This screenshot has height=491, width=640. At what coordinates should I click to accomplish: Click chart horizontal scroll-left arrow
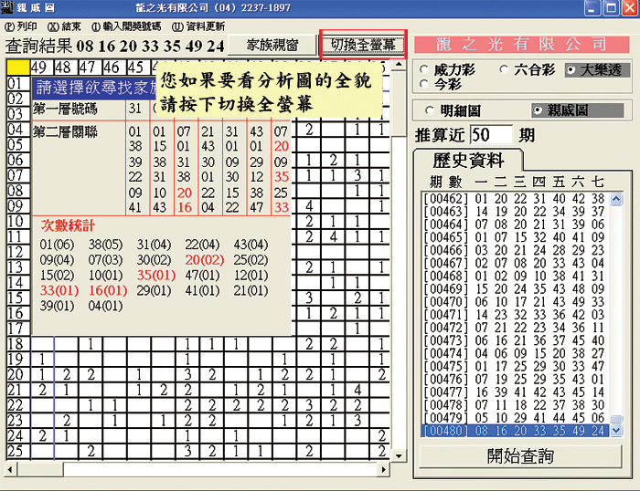(10, 469)
